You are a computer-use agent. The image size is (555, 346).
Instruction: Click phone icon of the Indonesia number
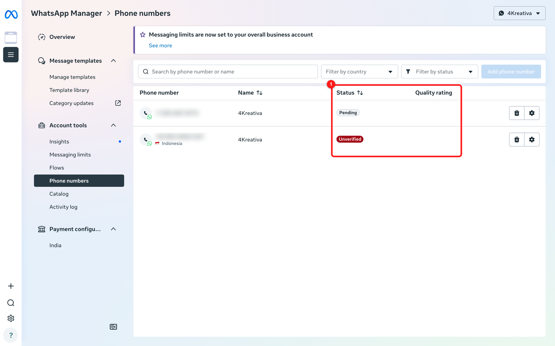click(146, 140)
